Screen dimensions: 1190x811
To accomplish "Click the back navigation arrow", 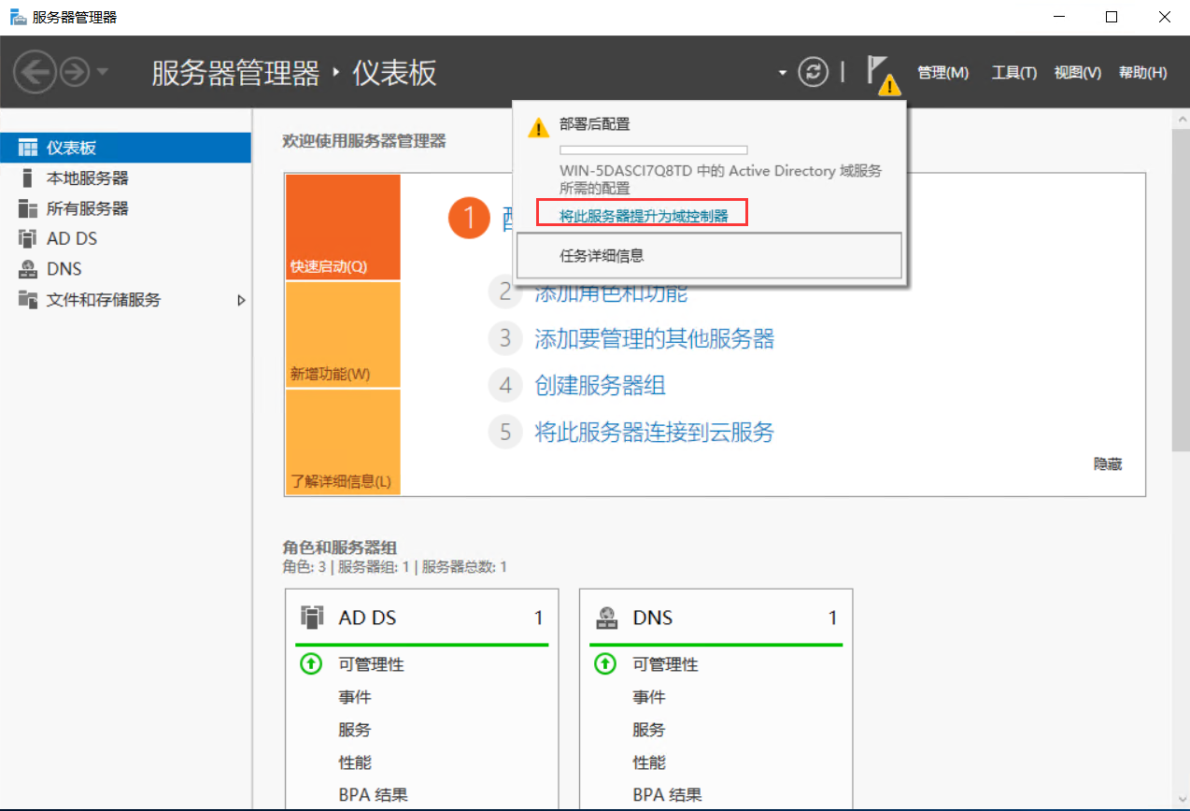I will click(35, 72).
